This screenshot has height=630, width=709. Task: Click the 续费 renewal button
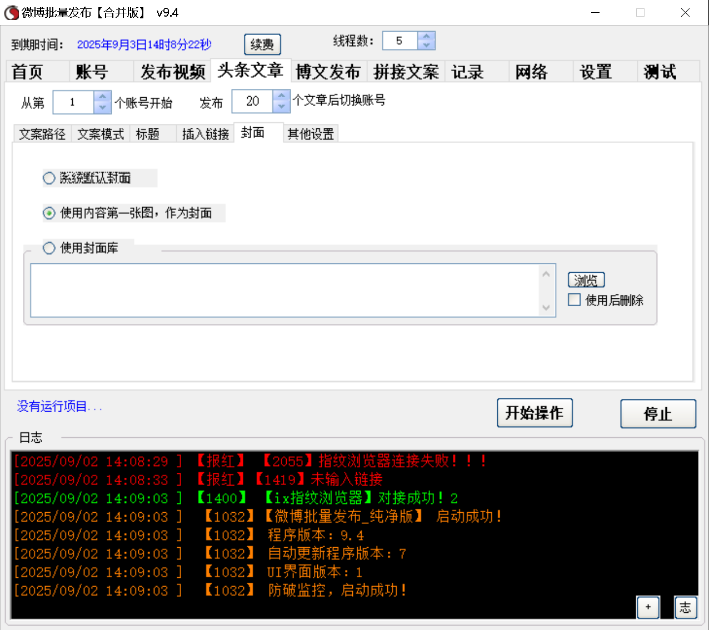[262, 44]
